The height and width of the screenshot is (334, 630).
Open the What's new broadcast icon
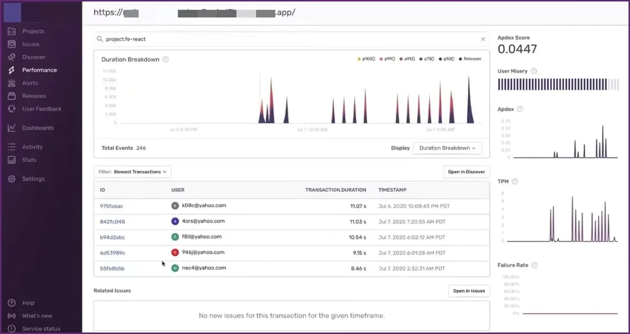pyautogui.click(x=12, y=316)
